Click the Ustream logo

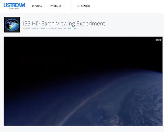[x=14, y=5]
